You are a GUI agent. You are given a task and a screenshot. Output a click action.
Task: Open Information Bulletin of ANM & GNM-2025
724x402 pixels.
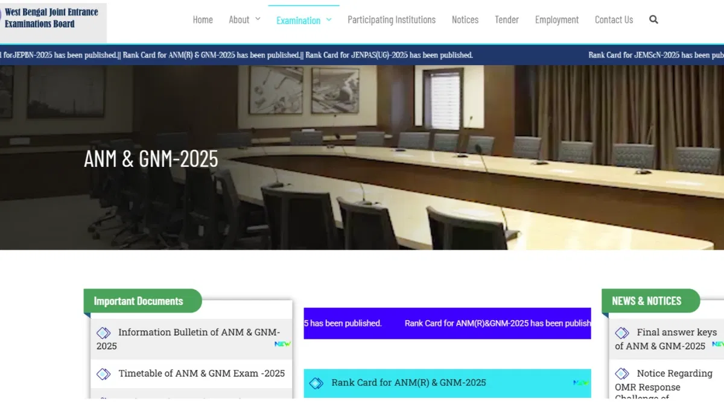(x=198, y=333)
